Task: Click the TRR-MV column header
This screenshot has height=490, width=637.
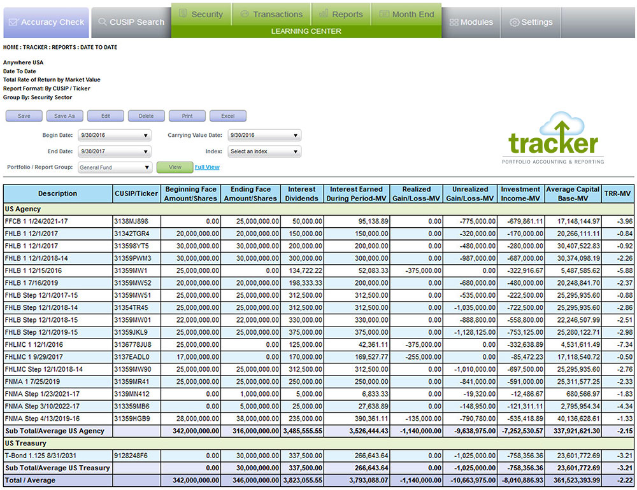Action: (617, 194)
